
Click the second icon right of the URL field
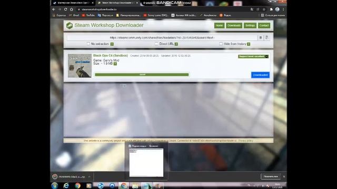[267, 38]
